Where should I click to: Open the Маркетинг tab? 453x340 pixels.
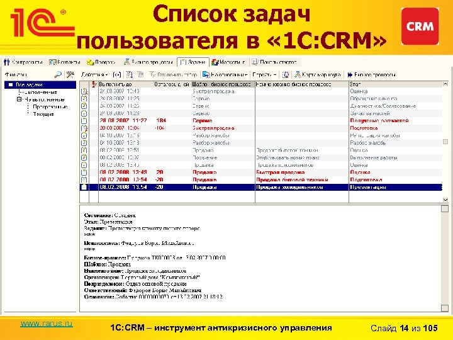click(228, 62)
